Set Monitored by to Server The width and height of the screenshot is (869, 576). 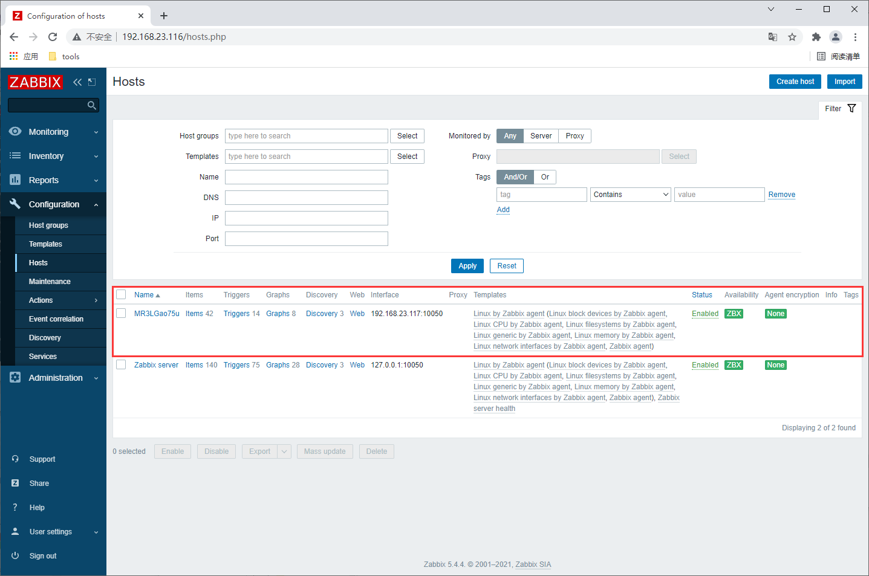tap(541, 136)
